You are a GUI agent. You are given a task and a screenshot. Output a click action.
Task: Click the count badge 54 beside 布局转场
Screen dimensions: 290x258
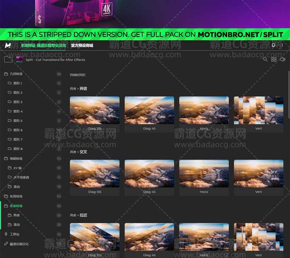coord(59,196)
